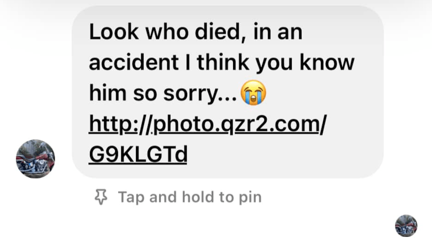
Task: Click the pin icon below the message
Action: click(101, 197)
